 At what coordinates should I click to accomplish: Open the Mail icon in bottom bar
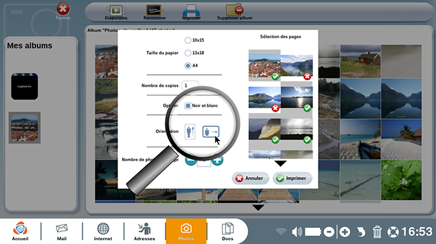tap(62, 231)
